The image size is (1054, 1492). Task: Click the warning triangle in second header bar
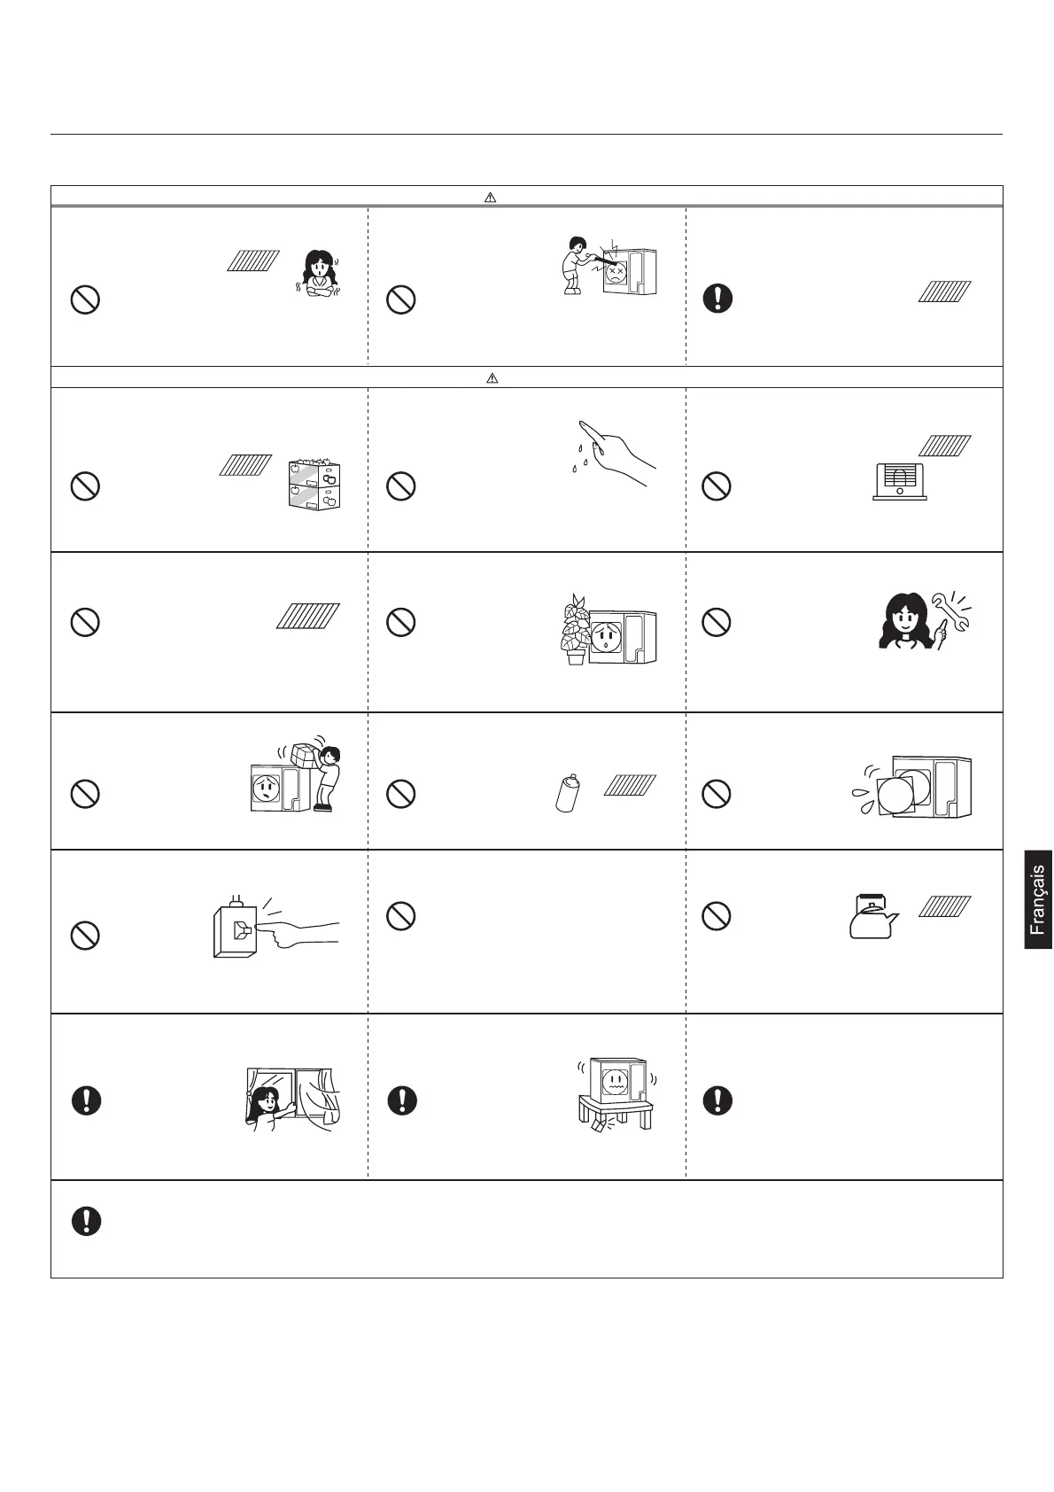click(492, 378)
